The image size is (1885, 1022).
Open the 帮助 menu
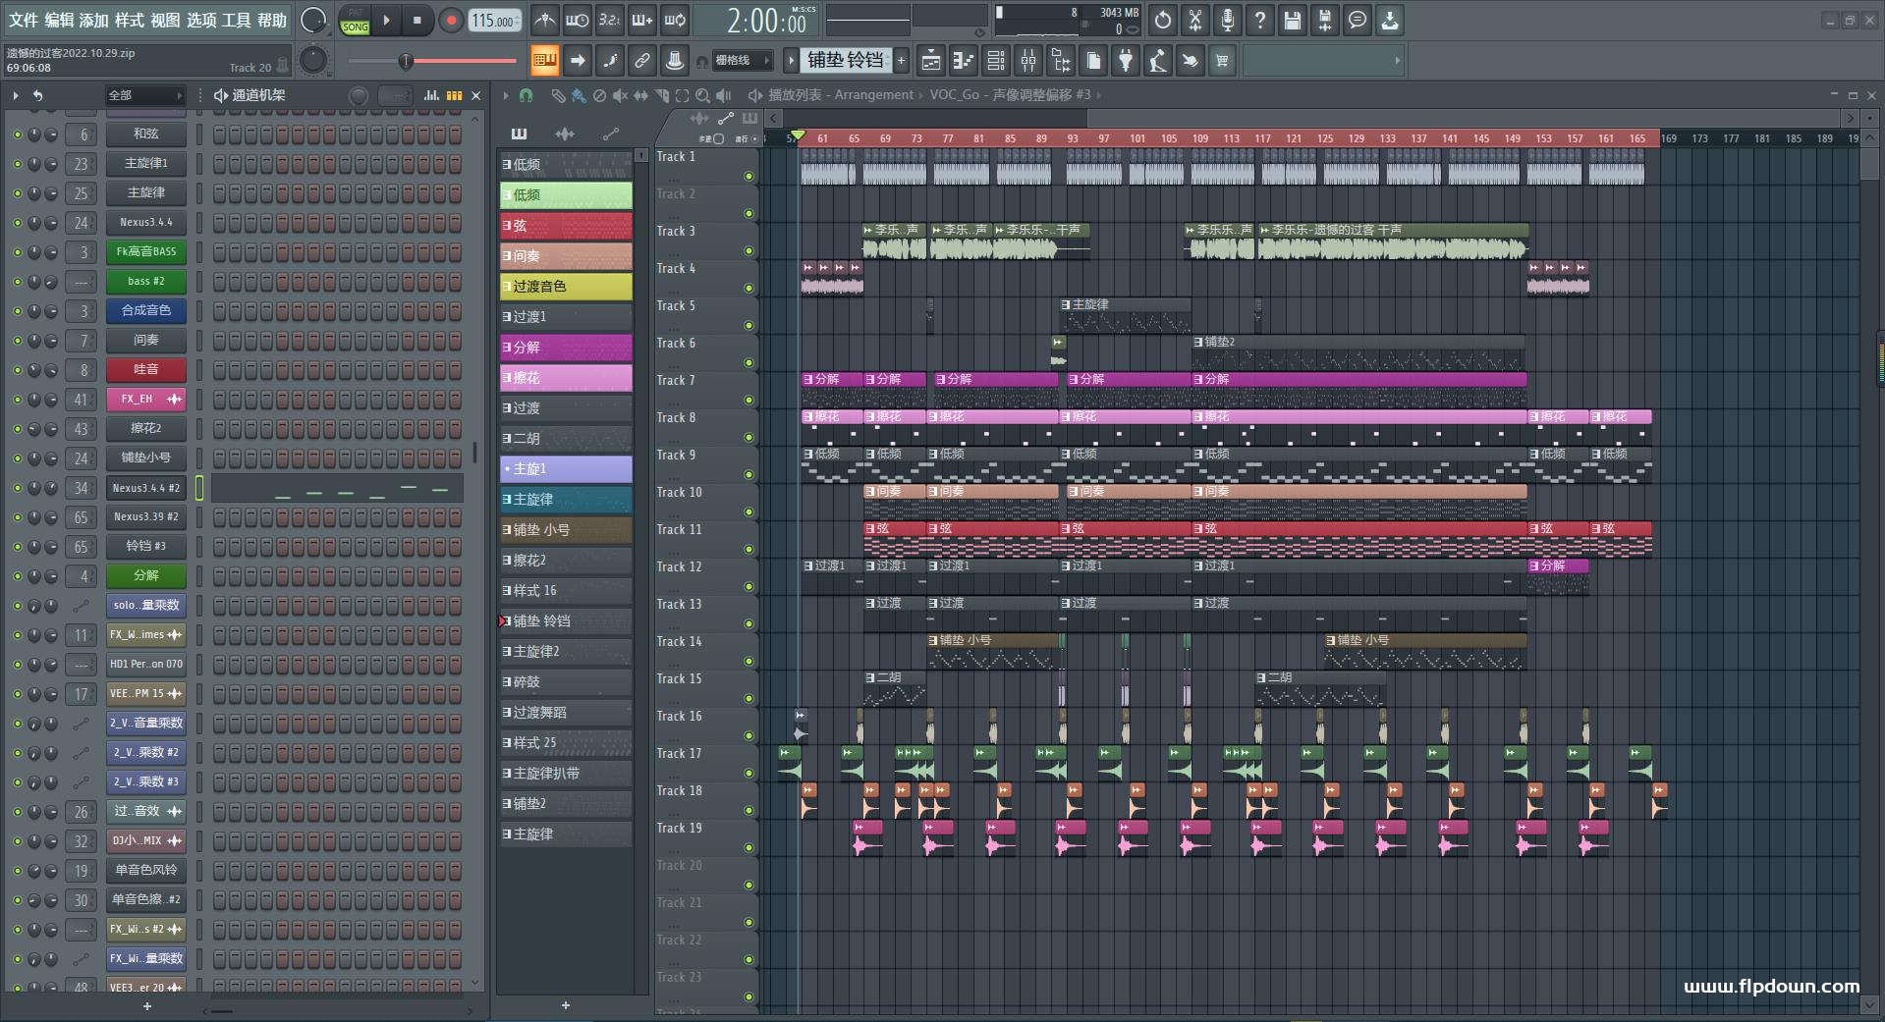pos(272,20)
